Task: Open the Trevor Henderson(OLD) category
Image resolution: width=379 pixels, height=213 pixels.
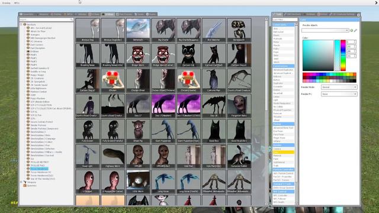Action: coord(42,176)
